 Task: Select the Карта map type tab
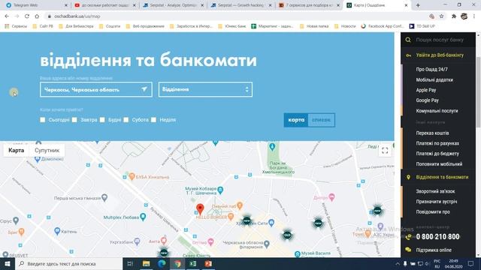click(17, 150)
